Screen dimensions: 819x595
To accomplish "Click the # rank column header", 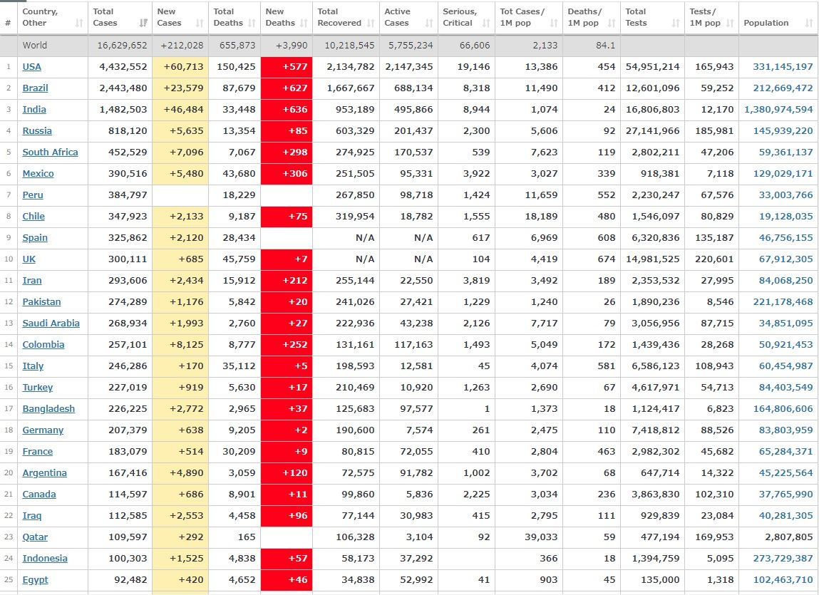I will (8, 23).
